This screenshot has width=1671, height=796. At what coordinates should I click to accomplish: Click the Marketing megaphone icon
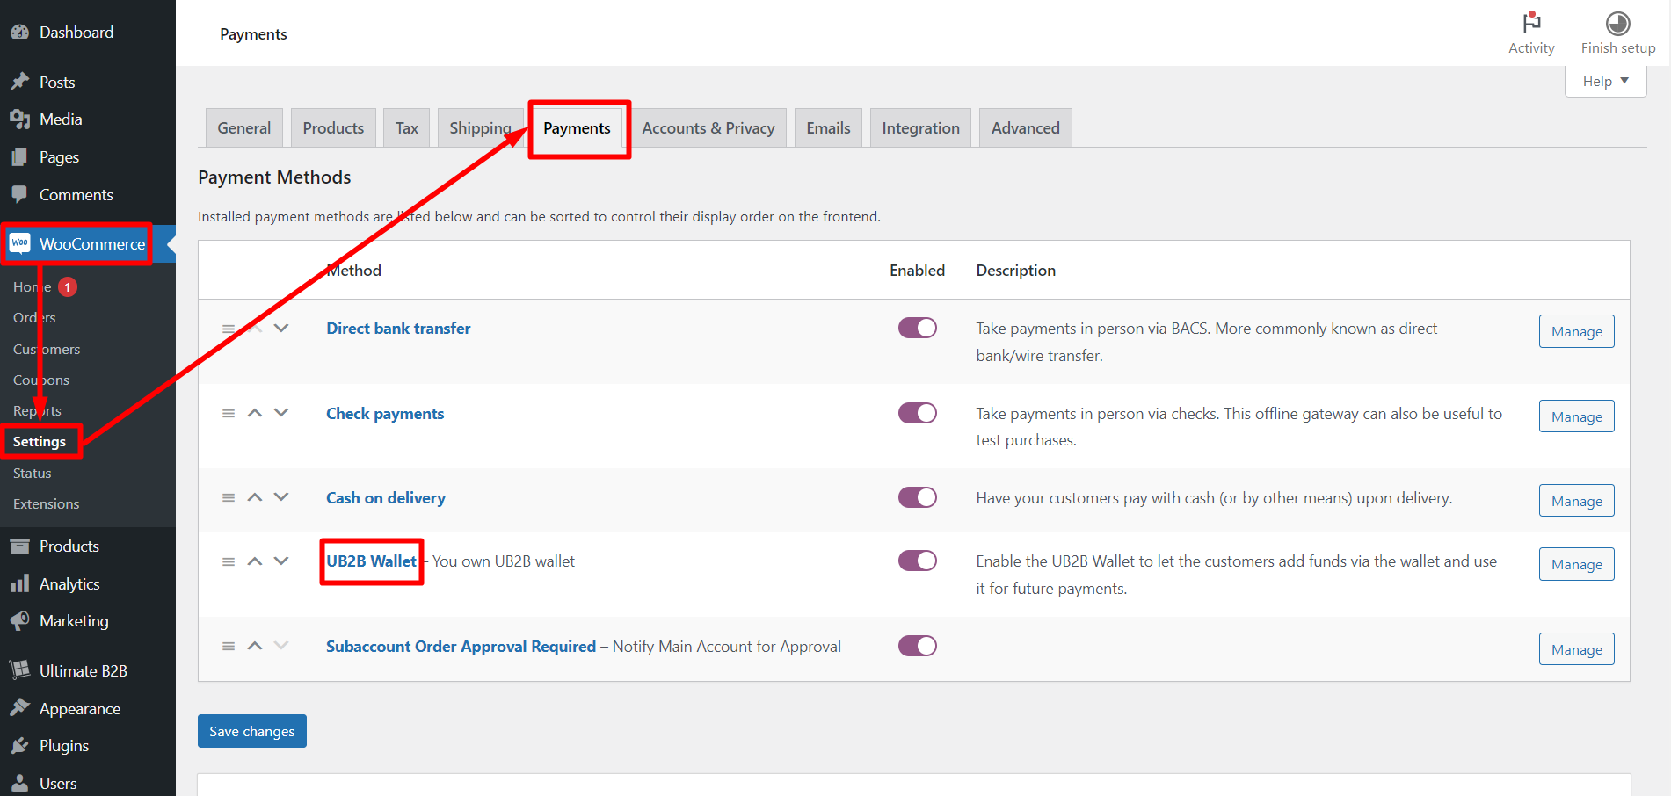tap(19, 621)
